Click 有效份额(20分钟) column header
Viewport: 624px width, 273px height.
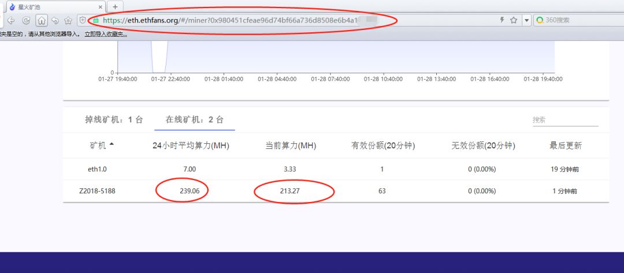tap(383, 146)
